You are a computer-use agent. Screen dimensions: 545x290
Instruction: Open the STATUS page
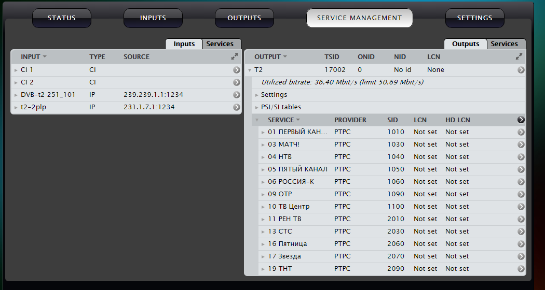pos(62,18)
